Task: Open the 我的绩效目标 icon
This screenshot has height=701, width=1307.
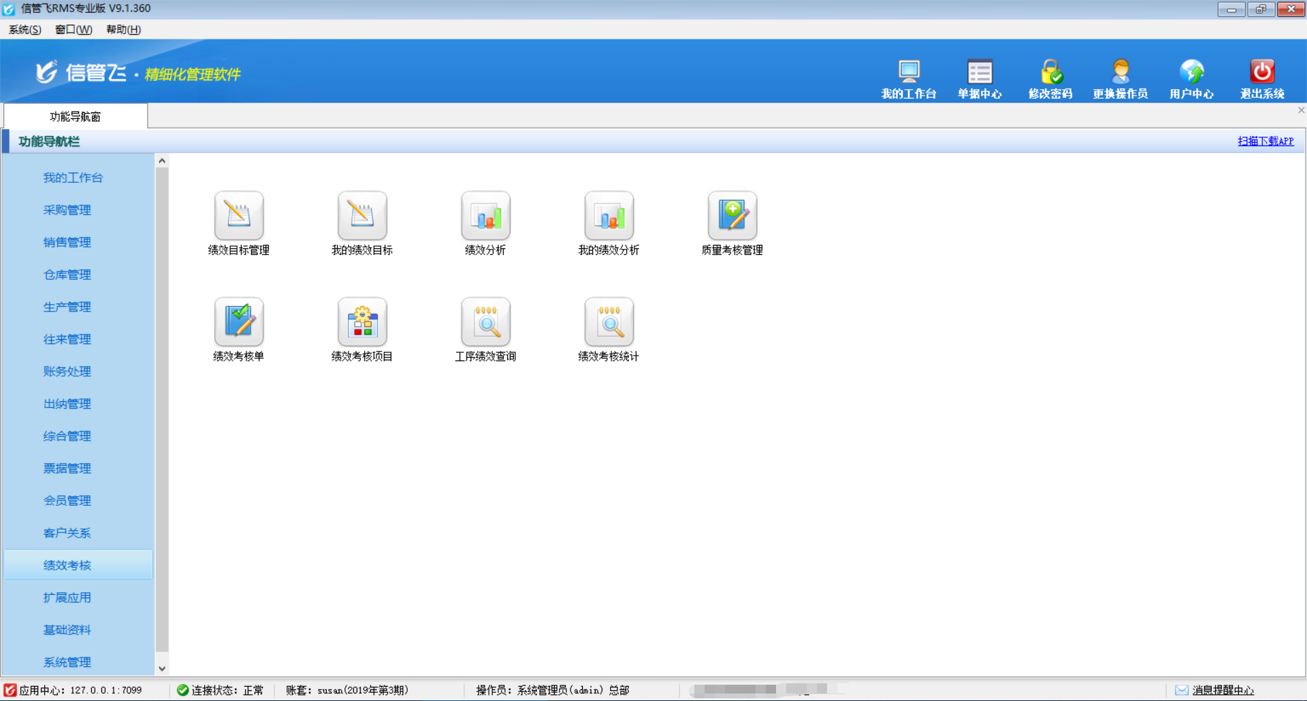Action: [361, 216]
